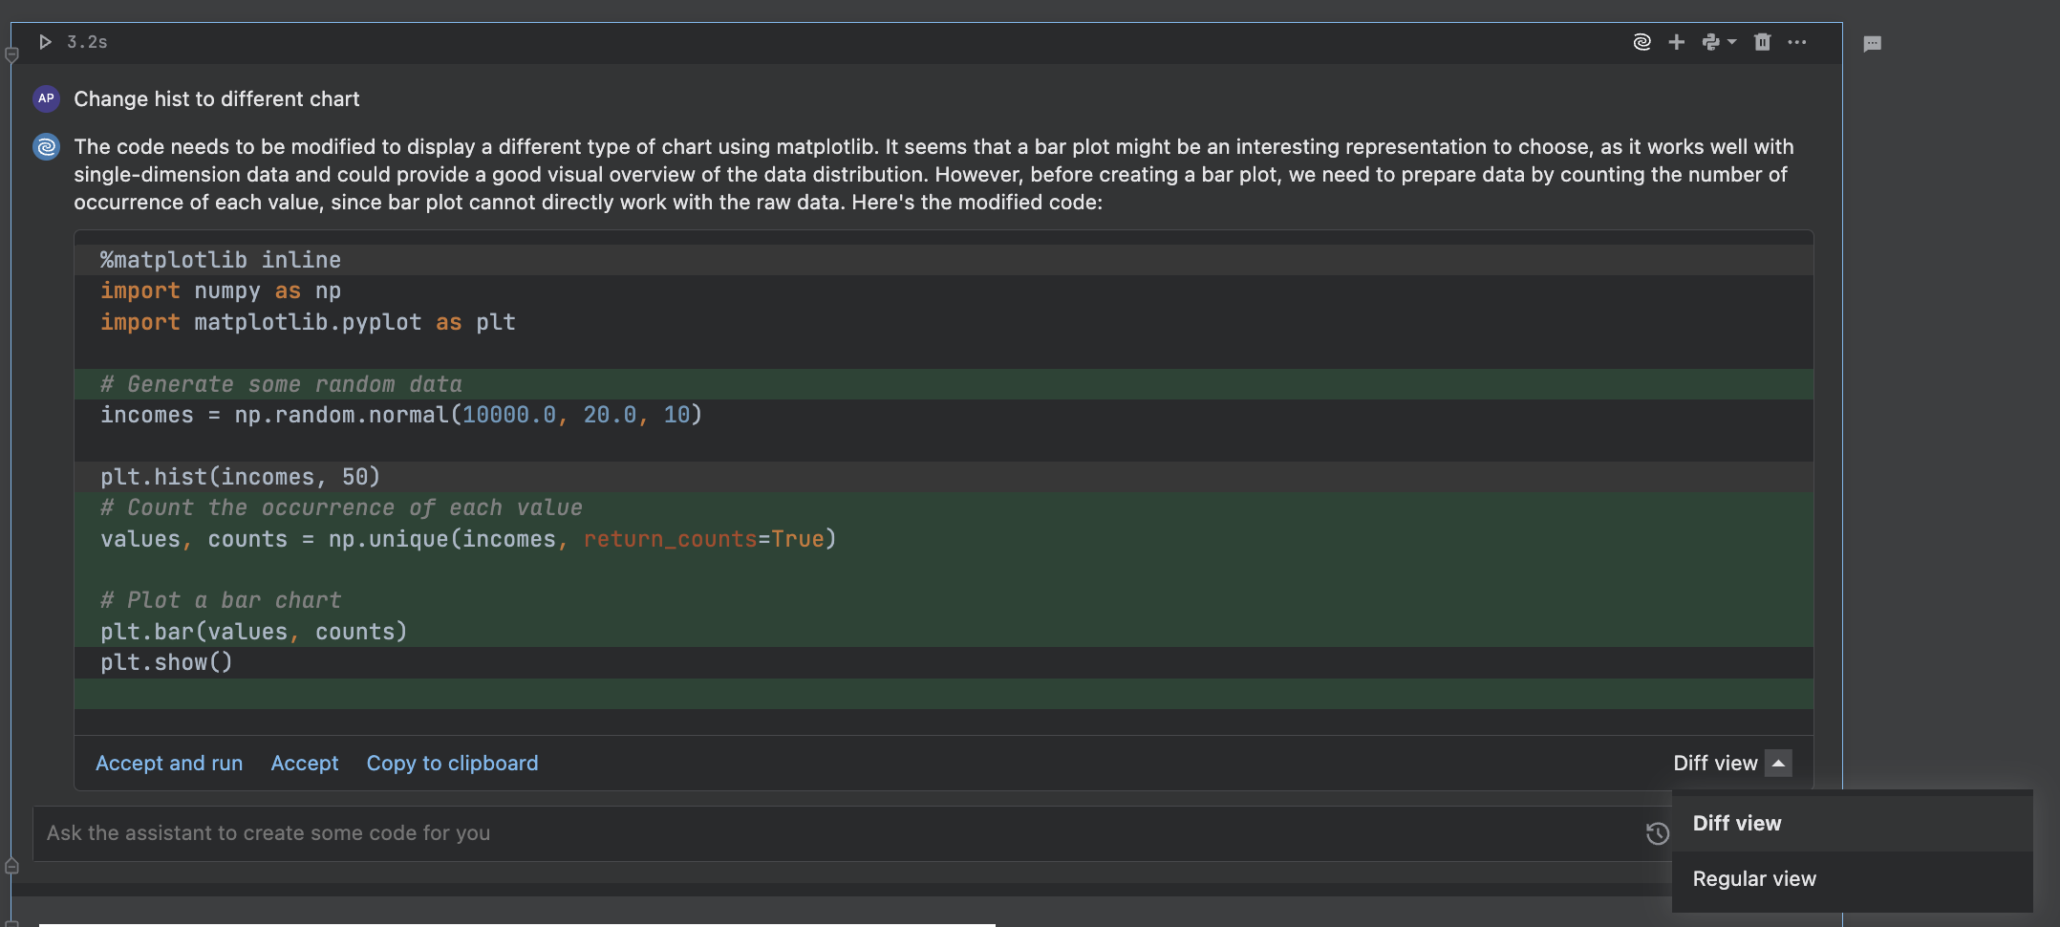Run the cell using the play icon
This screenshot has width=2060, height=927.
(45, 42)
